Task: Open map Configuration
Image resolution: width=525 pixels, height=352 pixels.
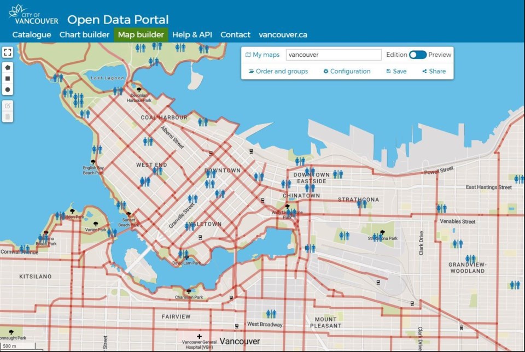Action: coord(347,71)
